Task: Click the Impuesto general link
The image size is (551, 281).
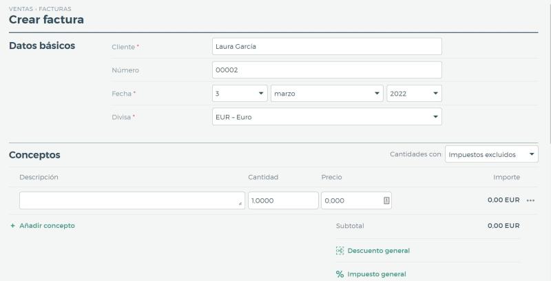Action: (x=377, y=274)
